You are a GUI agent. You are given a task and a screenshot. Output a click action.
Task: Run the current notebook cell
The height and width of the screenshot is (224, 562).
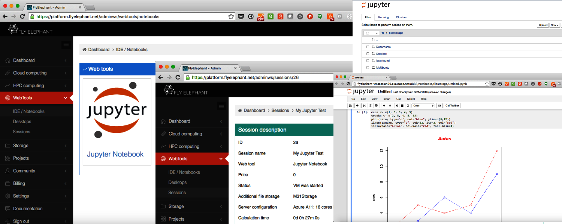coord(397,106)
